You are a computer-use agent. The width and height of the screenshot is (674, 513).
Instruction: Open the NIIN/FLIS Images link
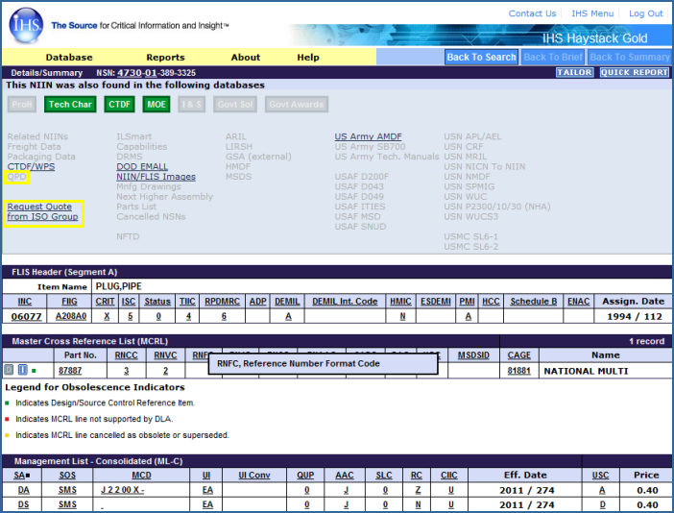(156, 177)
